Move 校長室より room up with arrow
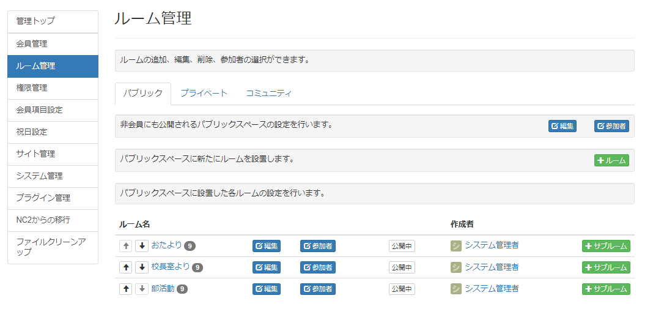This screenshot has width=653, height=320. [x=127, y=267]
